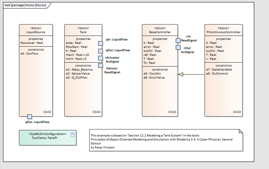Select the qOut LiquidFlow port square on Tank

tap(100, 51)
